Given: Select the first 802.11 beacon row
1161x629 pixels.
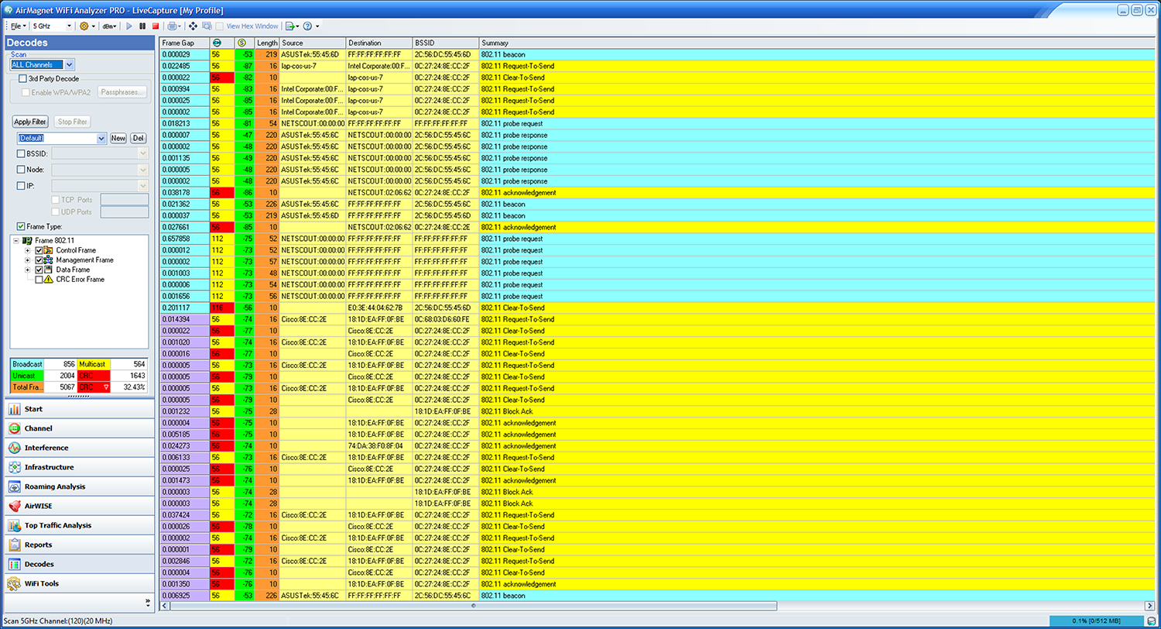Looking at the screenshot, I should point(656,54).
